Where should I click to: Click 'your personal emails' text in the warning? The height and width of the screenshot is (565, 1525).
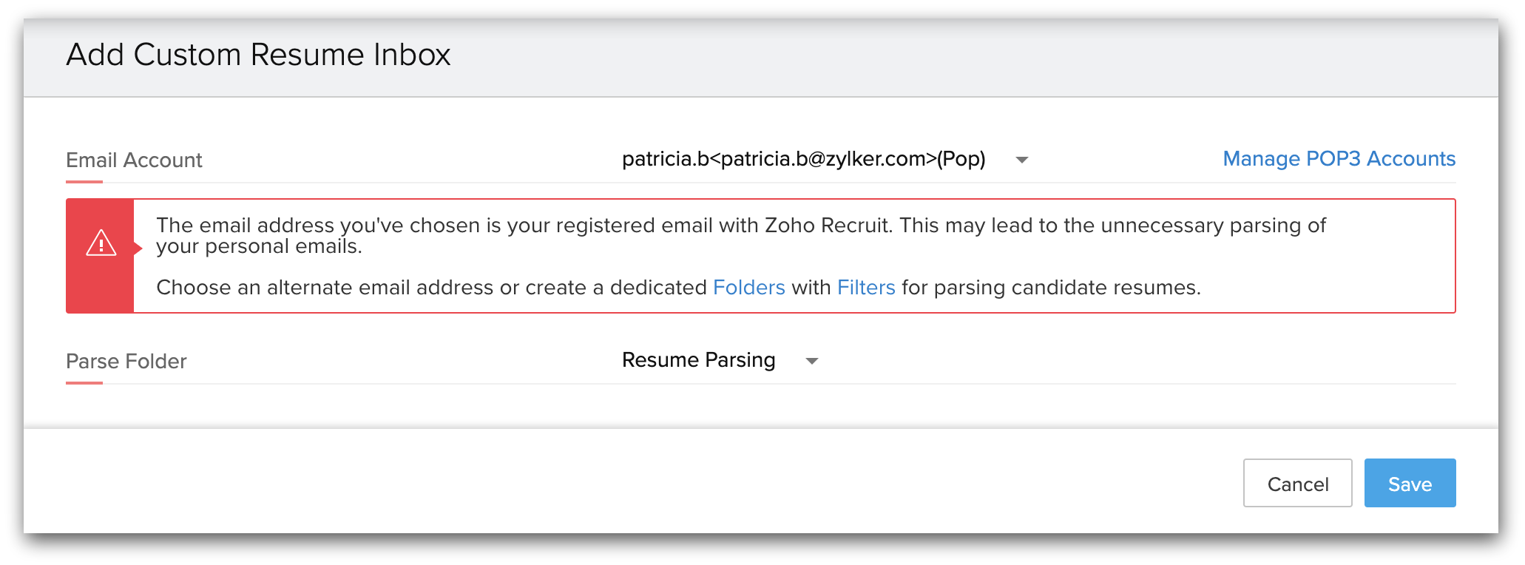tap(258, 247)
